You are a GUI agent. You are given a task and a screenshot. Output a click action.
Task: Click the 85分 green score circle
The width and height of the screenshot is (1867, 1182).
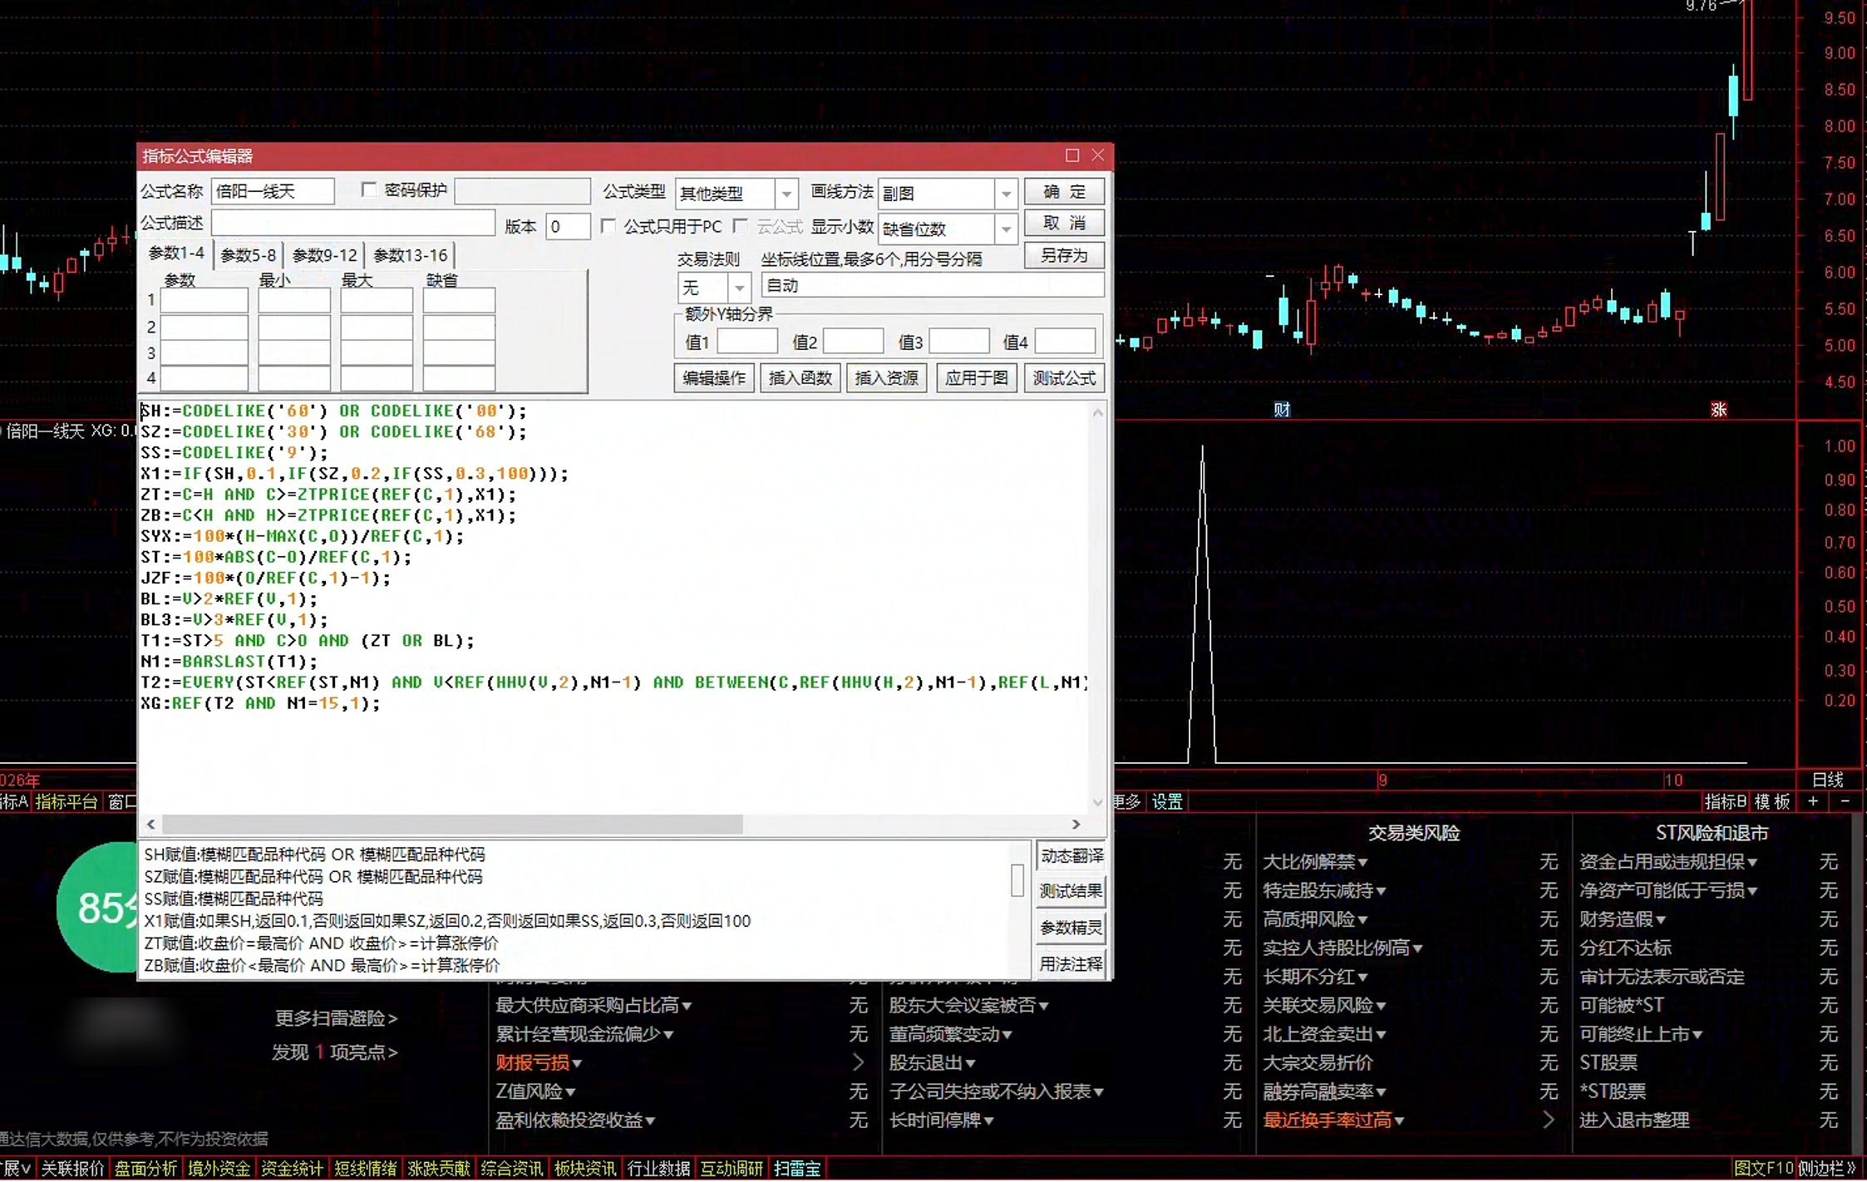98,907
